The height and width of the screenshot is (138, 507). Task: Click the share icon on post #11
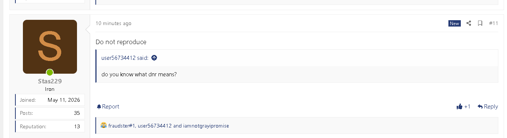(469, 23)
